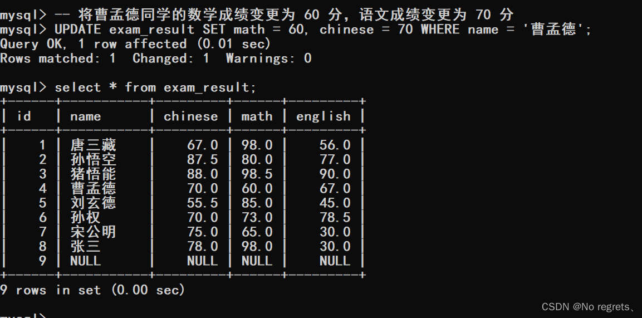Click 孙权's chinese score 70.0
This screenshot has width=642, height=318.
(x=202, y=217)
